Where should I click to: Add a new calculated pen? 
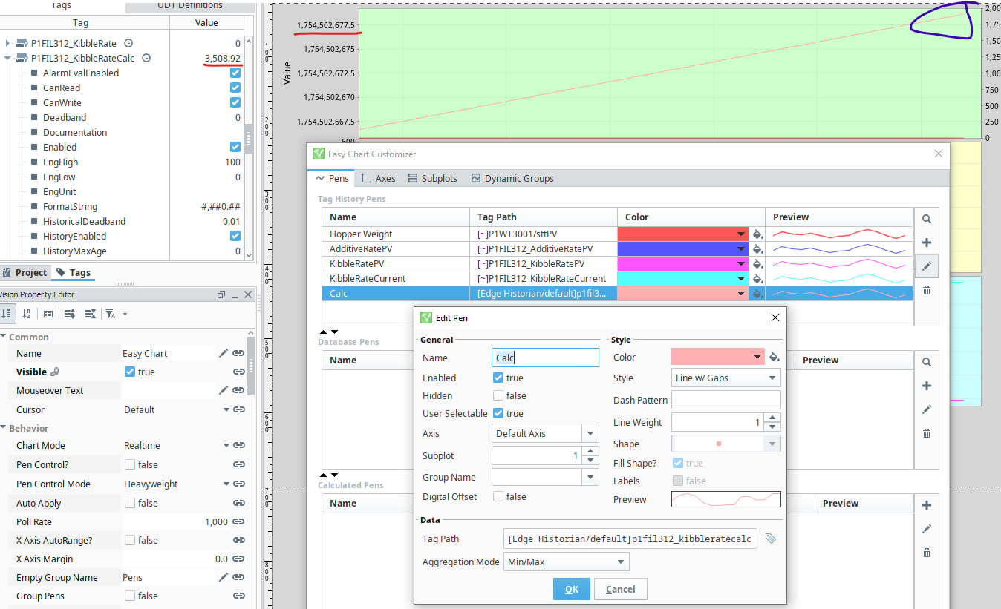click(x=926, y=505)
